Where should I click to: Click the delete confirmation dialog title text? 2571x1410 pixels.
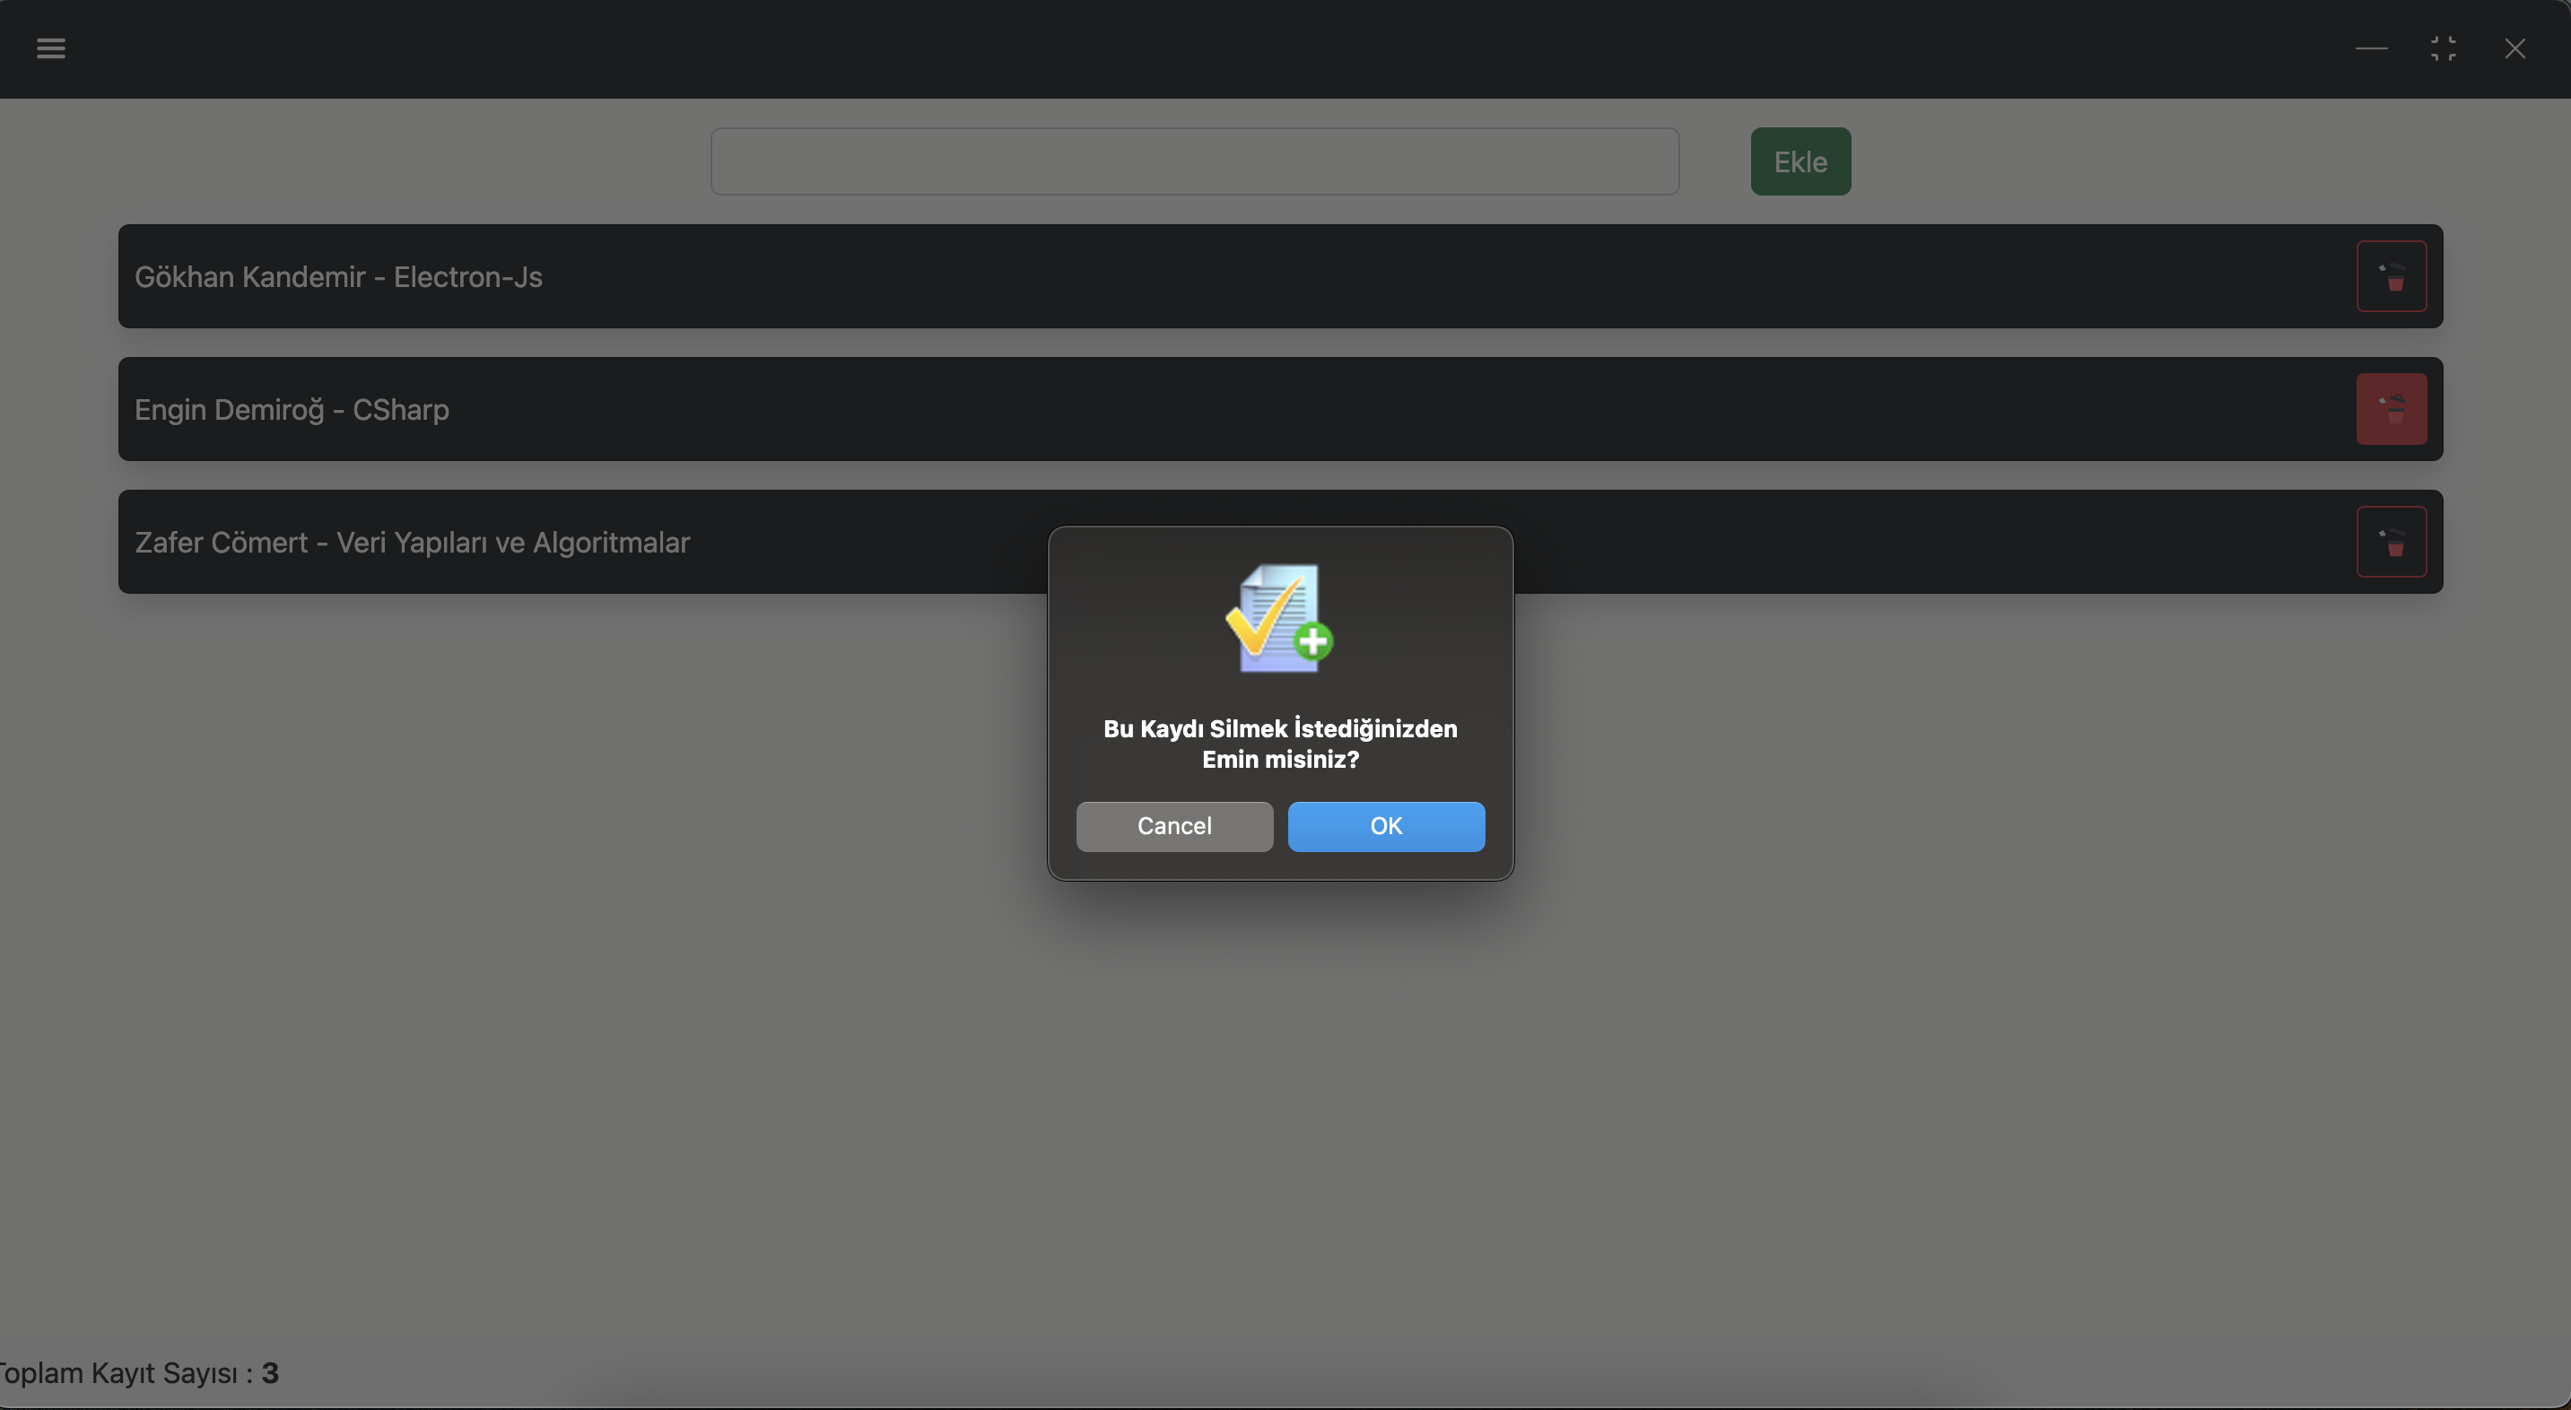coord(1279,744)
